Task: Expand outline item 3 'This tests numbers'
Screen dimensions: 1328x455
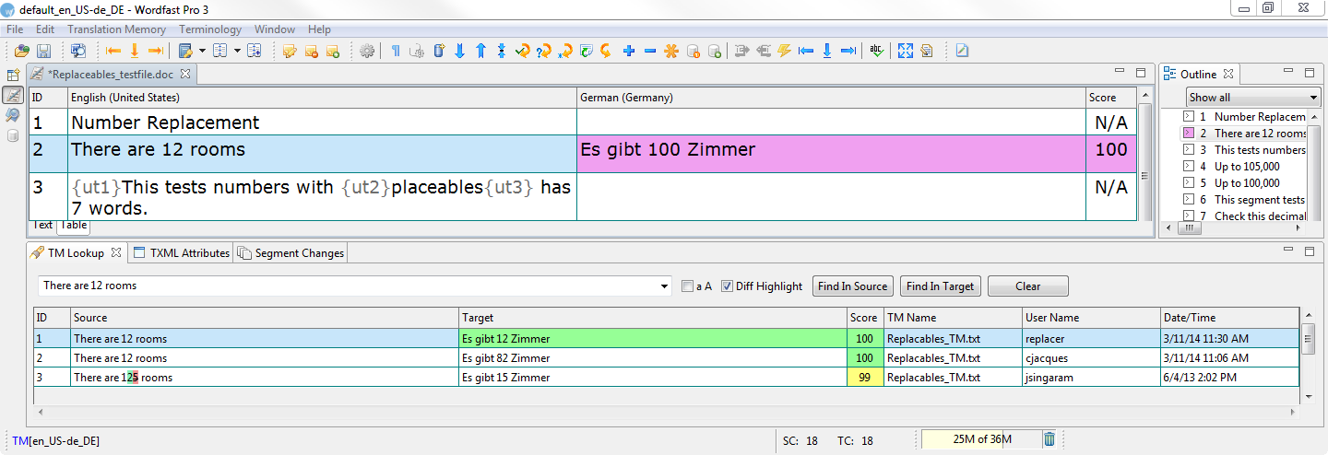Action: (x=1190, y=150)
